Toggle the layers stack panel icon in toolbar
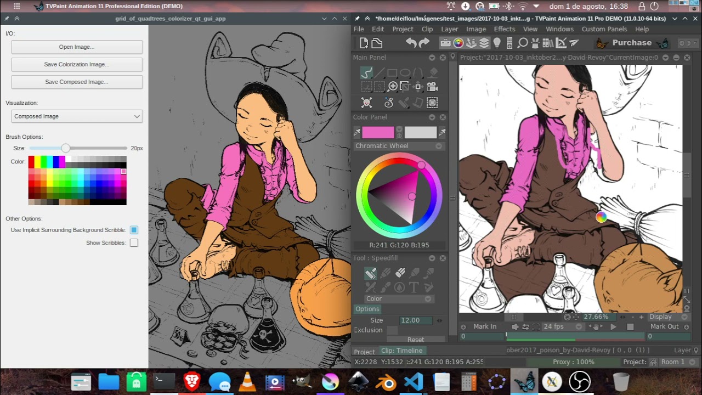702x395 pixels. (484, 43)
